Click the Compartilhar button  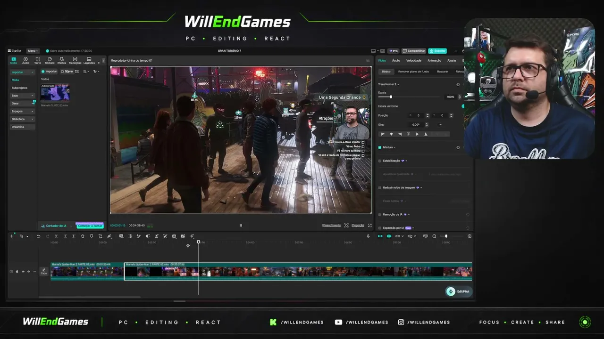[x=414, y=51]
